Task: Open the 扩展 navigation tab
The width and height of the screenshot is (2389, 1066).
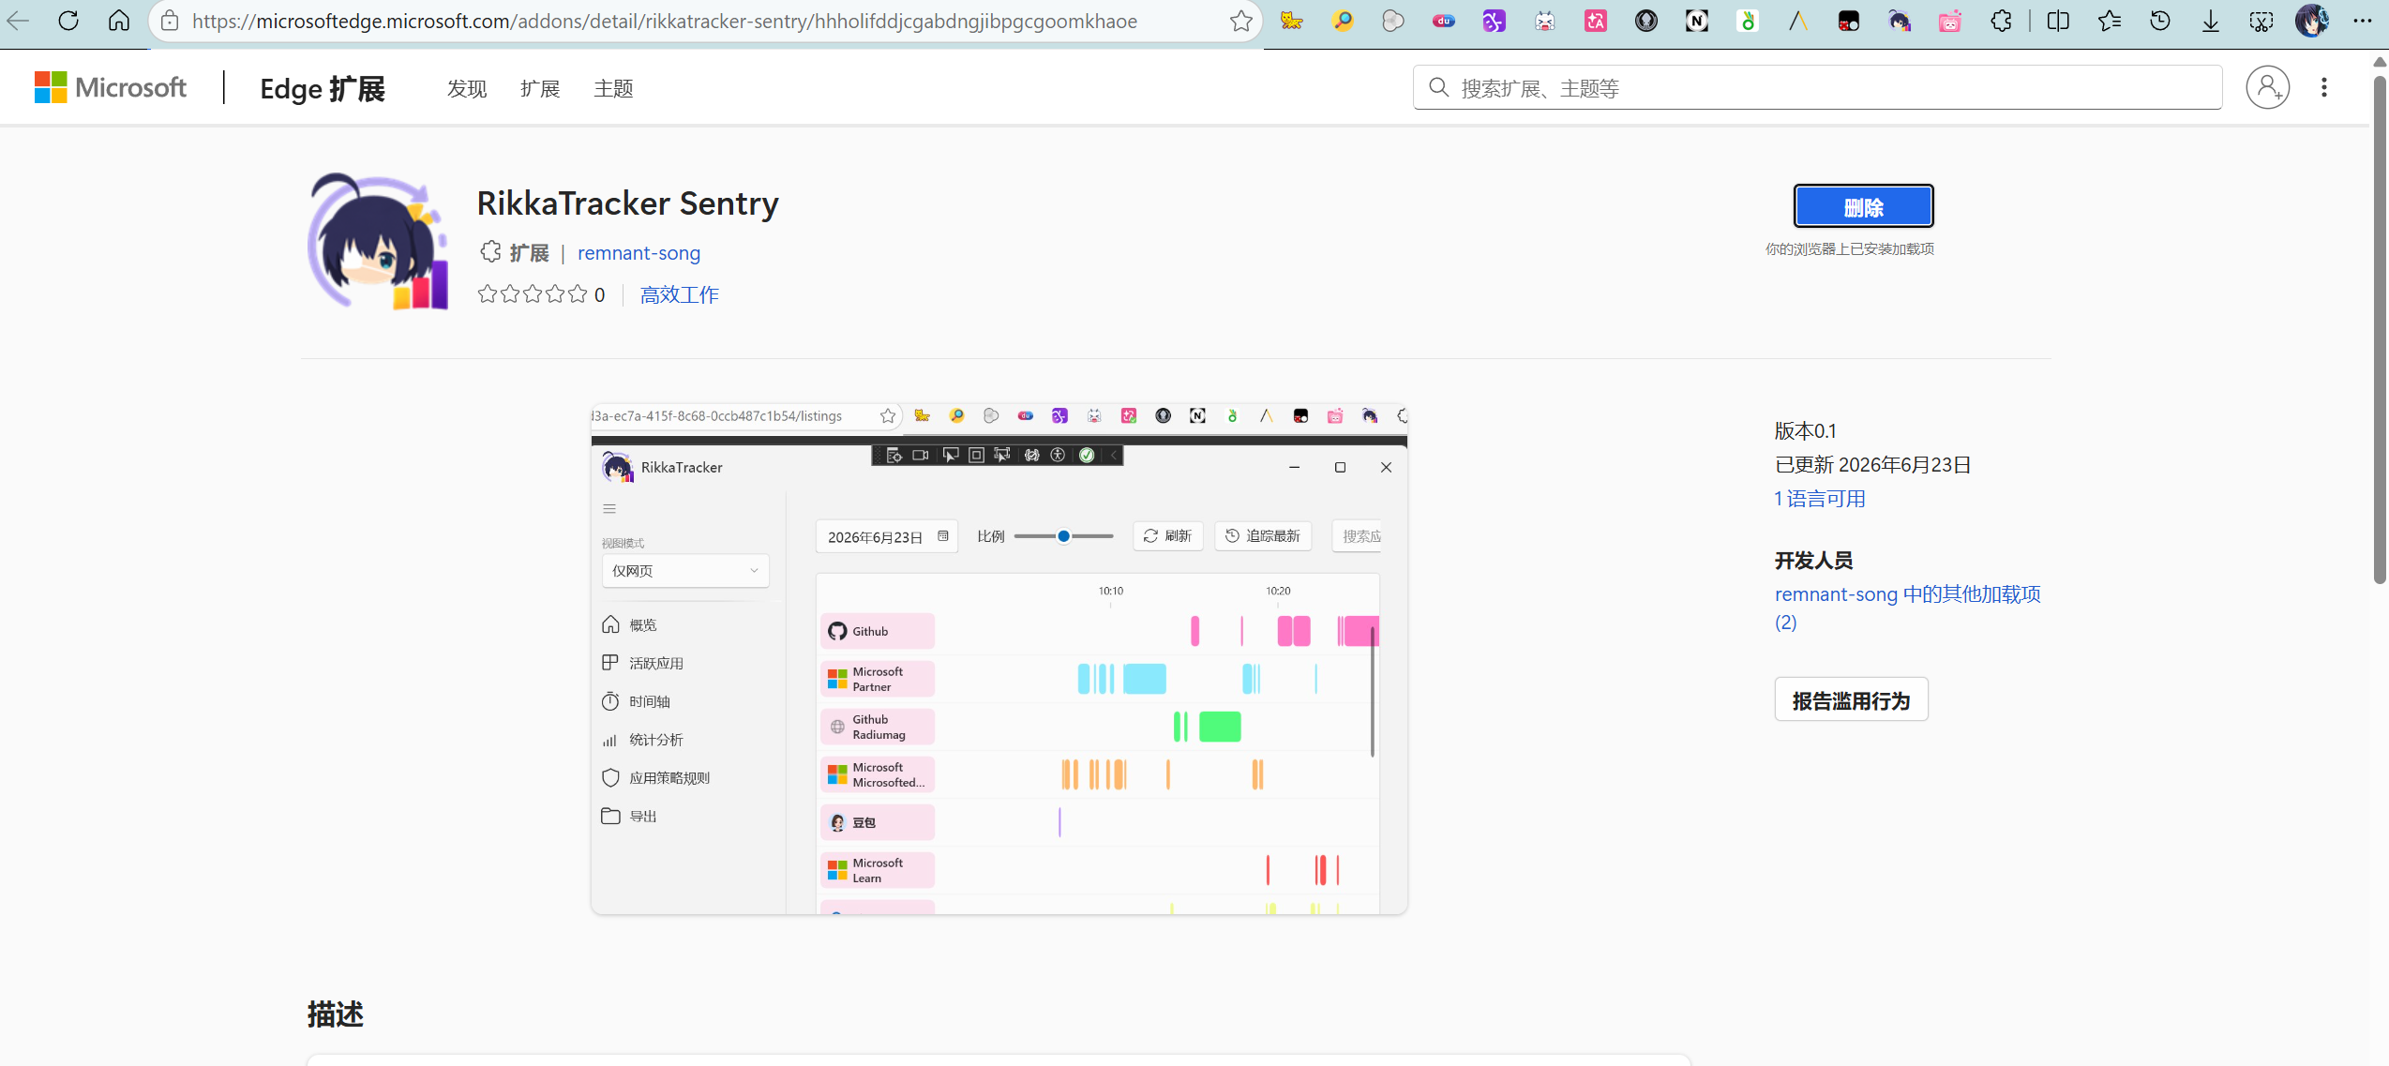Action: point(540,88)
